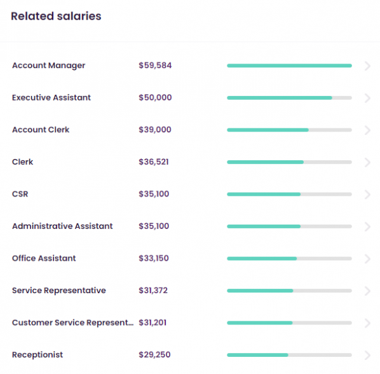380x374 pixels.
Task: Click the chevron beside Office Assistant
Action: (x=367, y=258)
